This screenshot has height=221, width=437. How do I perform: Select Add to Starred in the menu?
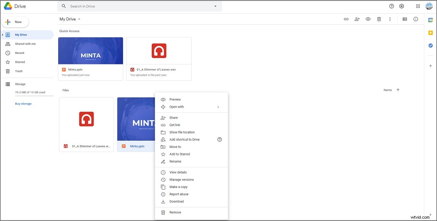pos(179,154)
